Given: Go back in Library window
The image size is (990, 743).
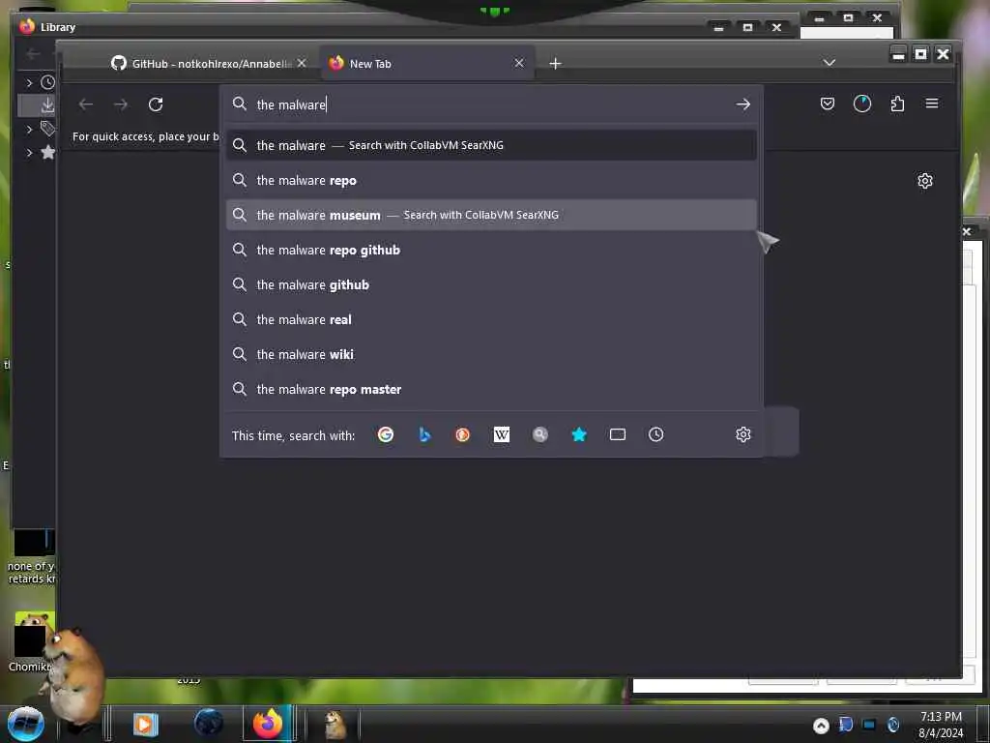Looking at the screenshot, I should 33,54.
